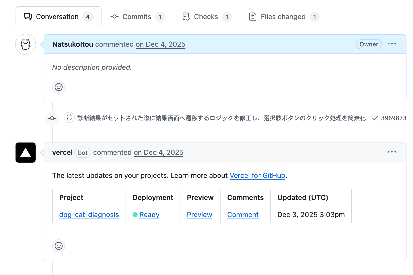Click the Ready deployment link
Image resolution: width=413 pixels, height=275 pixels.
(x=149, y=215)
